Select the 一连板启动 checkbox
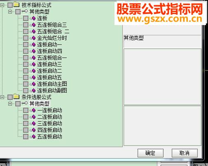 pos(26,110)
